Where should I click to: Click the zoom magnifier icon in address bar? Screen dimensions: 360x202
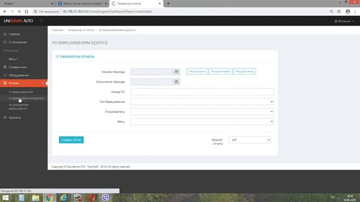point(331,11)
